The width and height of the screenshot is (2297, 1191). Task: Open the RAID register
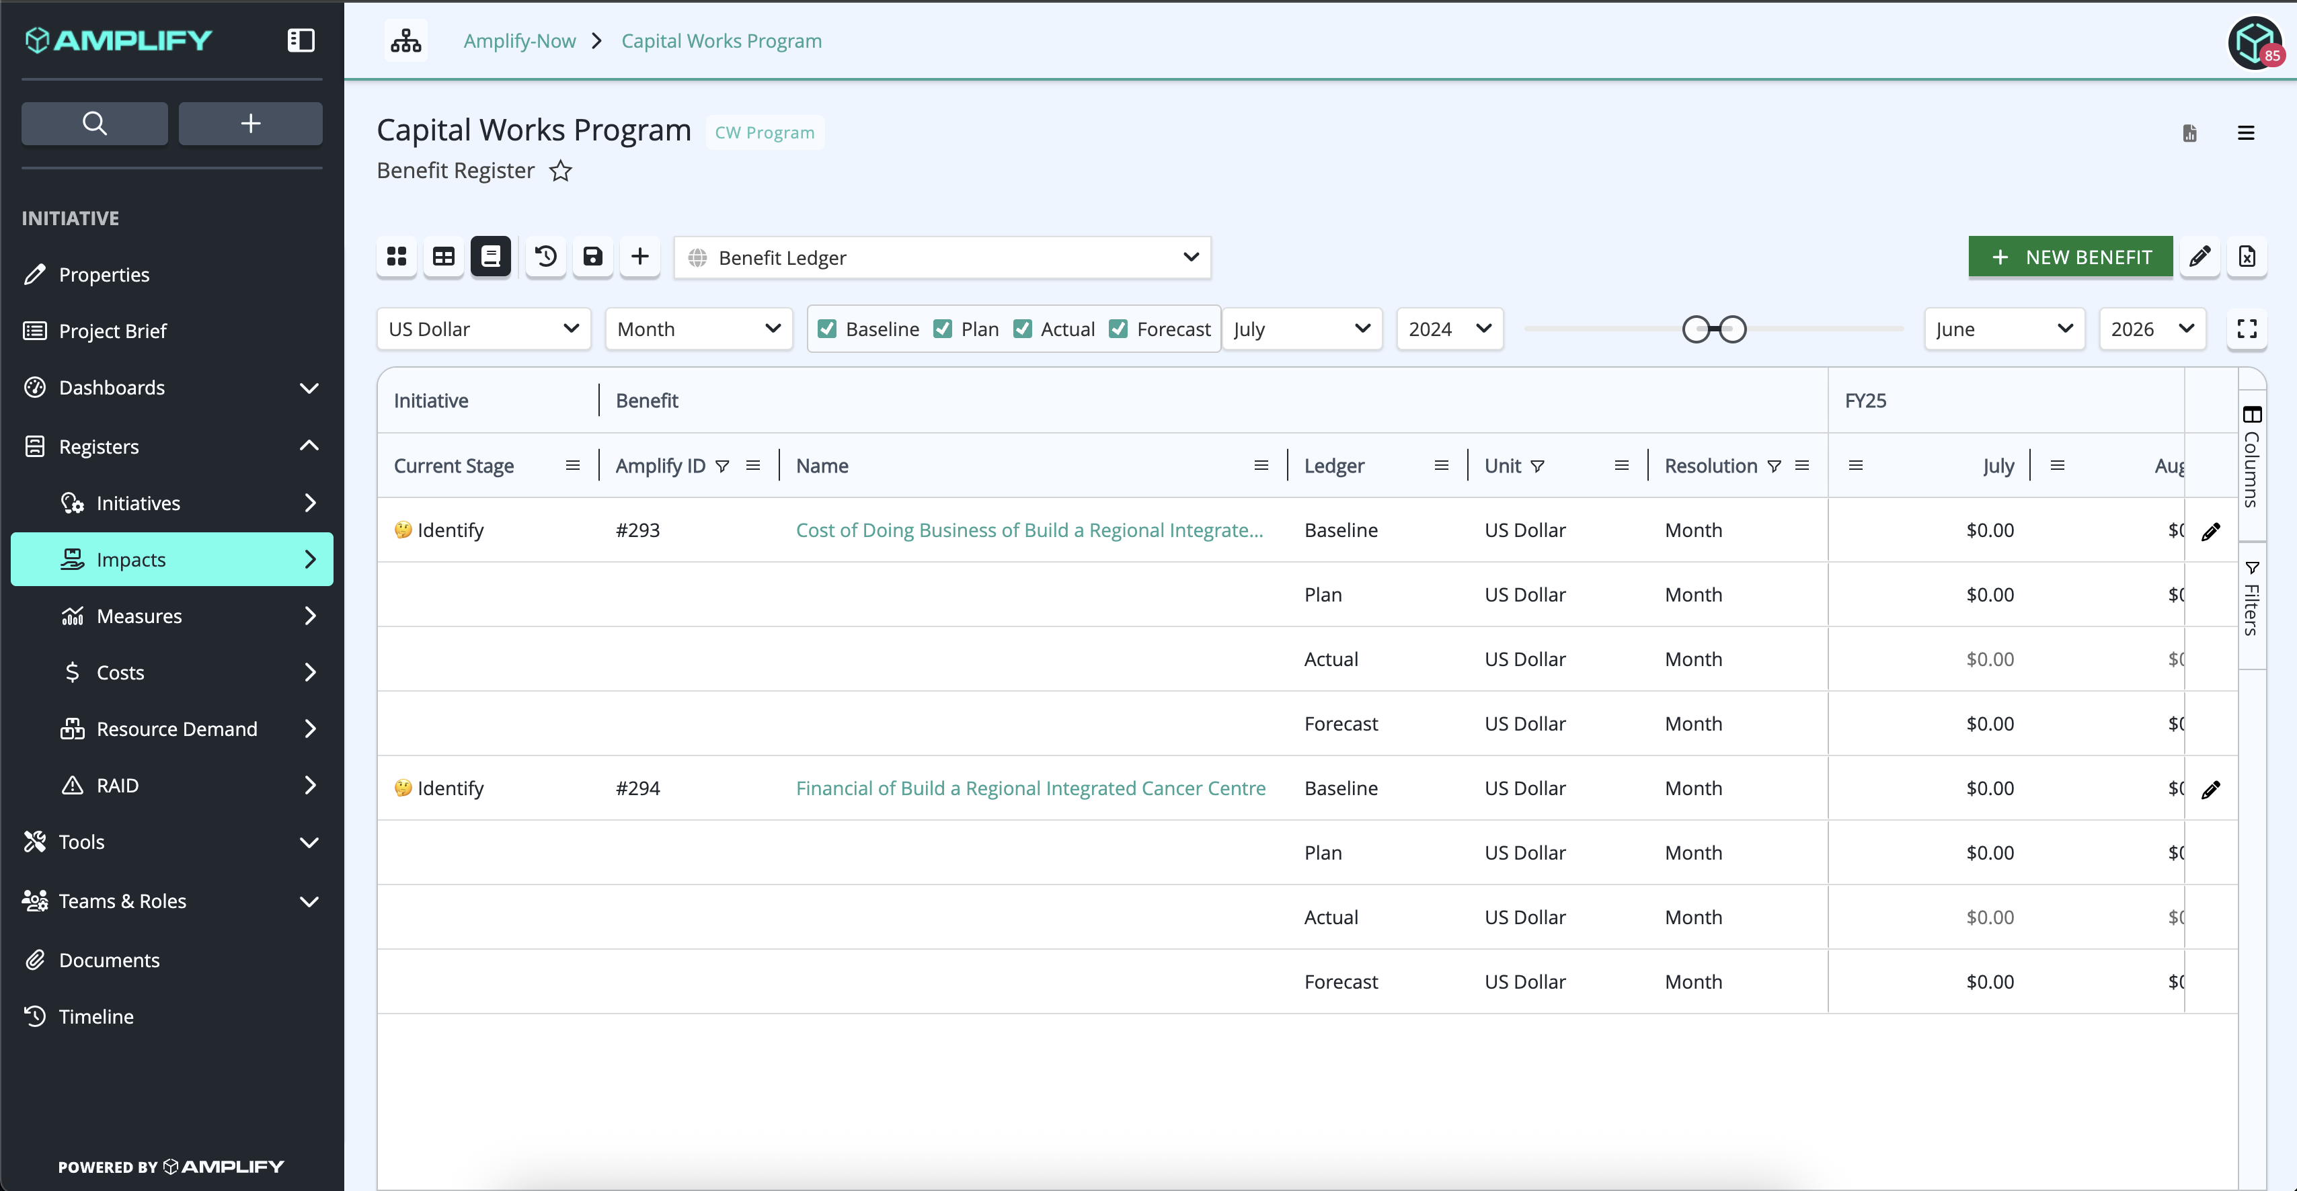point(171,786)
